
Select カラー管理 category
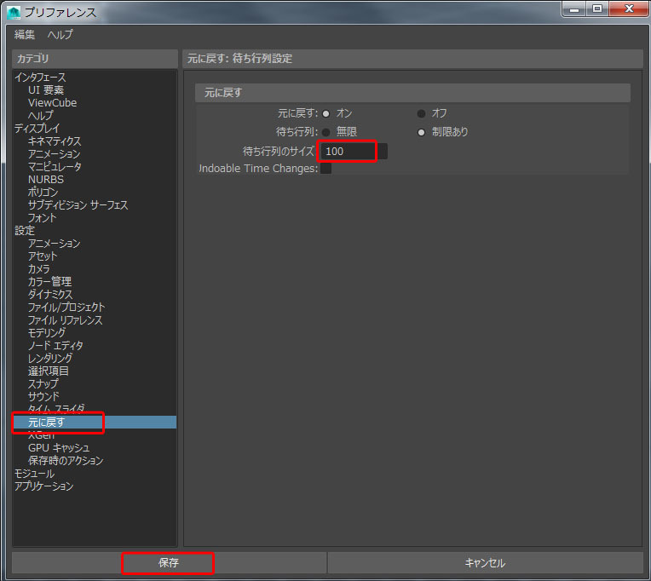pyautogui.click(x=49, y=282)
